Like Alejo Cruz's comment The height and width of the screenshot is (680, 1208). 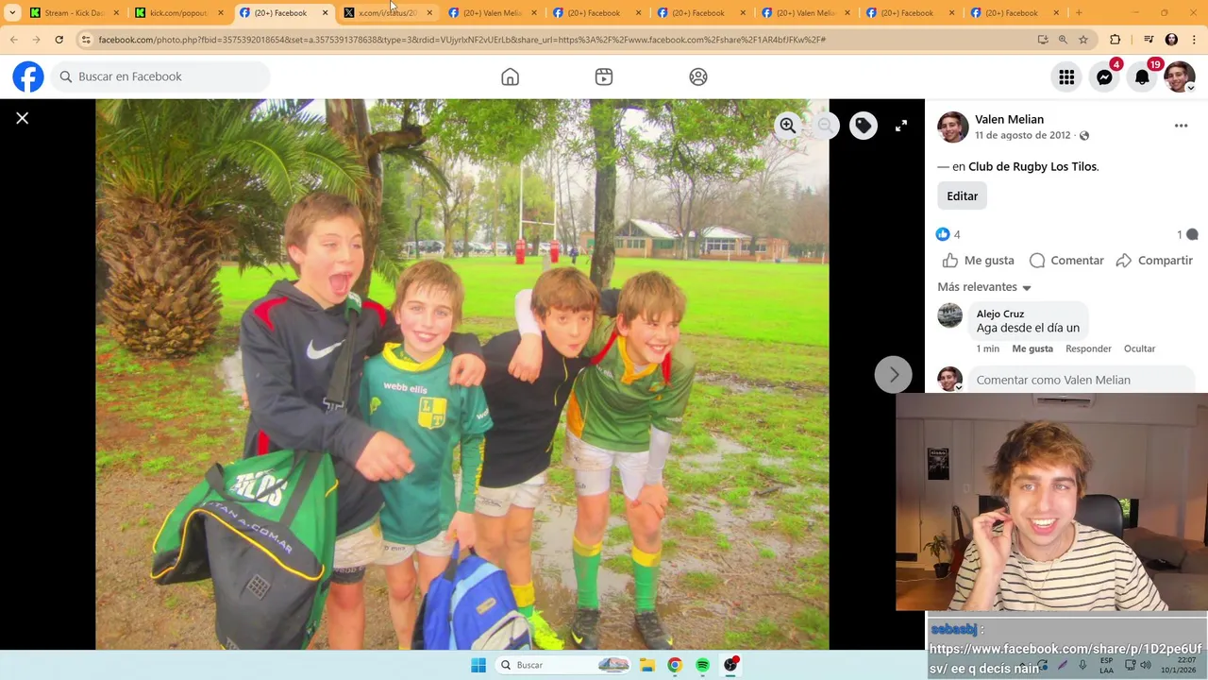point(1032,348)
